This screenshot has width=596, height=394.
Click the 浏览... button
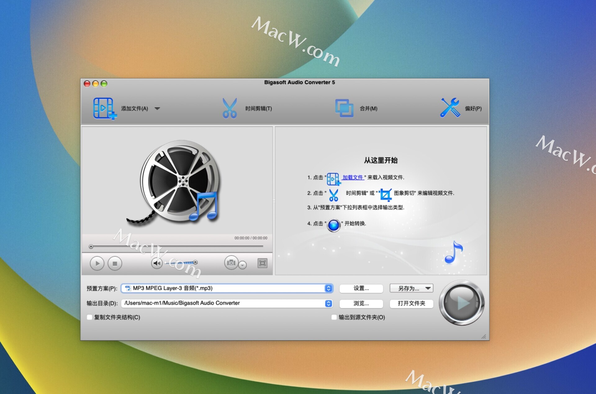click(x=361, y=303)
